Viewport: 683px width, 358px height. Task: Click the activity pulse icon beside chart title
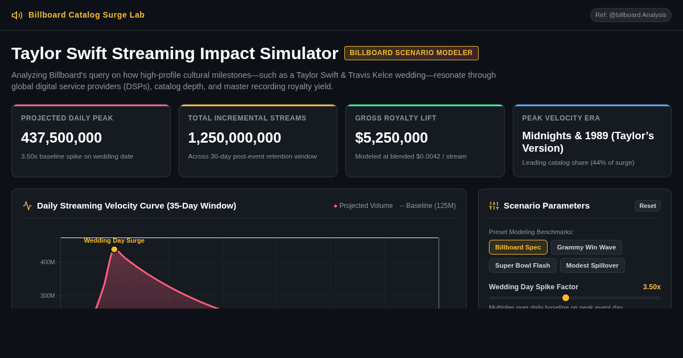coord(27,206)
